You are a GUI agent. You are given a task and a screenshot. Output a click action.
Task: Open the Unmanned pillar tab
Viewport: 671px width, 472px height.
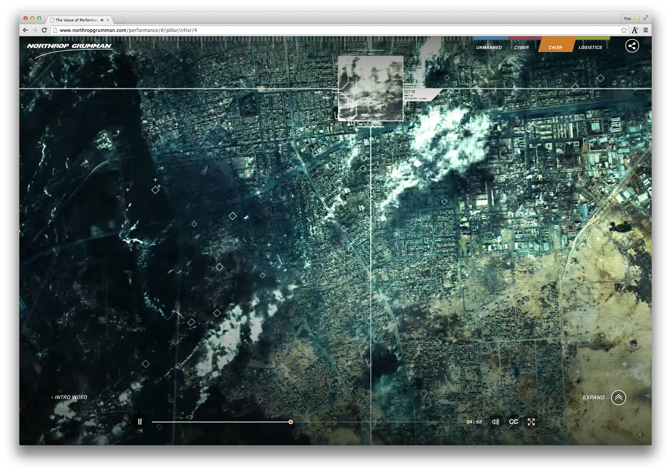[x=489, y=48]
